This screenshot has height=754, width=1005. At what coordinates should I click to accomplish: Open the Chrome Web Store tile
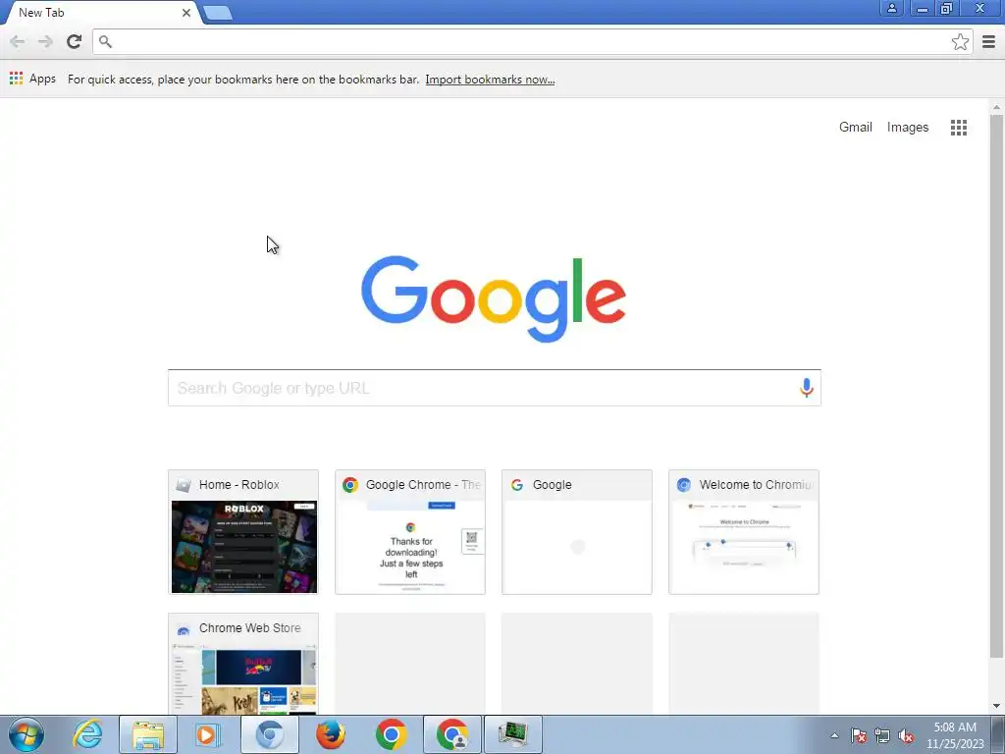(x=243, y=664)
